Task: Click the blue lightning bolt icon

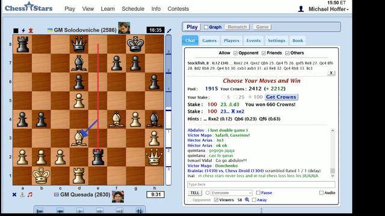Action: 23,31
